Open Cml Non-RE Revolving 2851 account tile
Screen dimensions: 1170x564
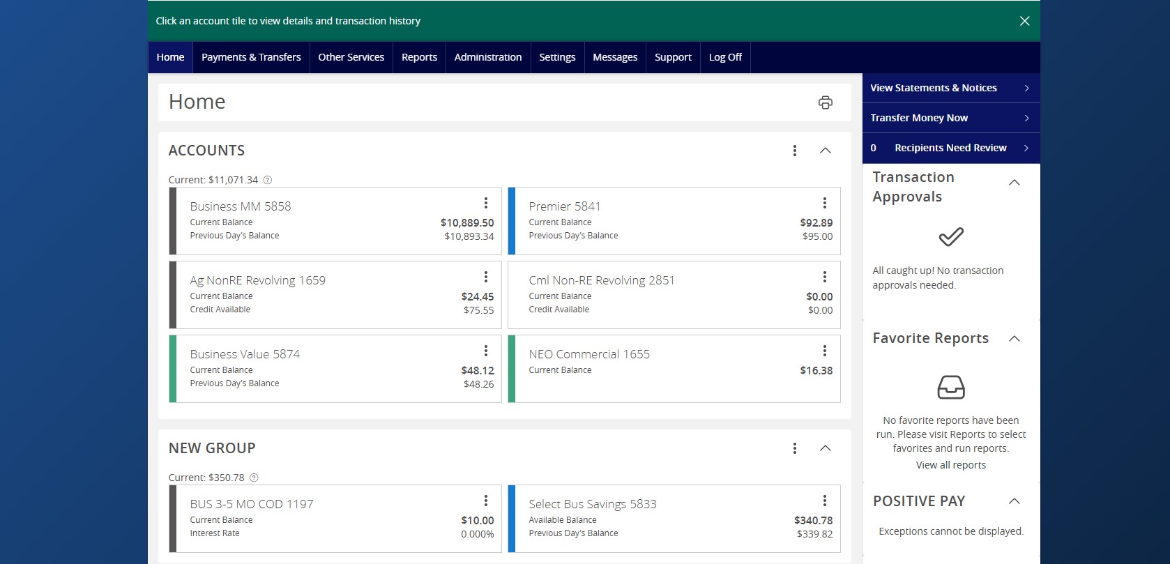[x=674, y=295]
